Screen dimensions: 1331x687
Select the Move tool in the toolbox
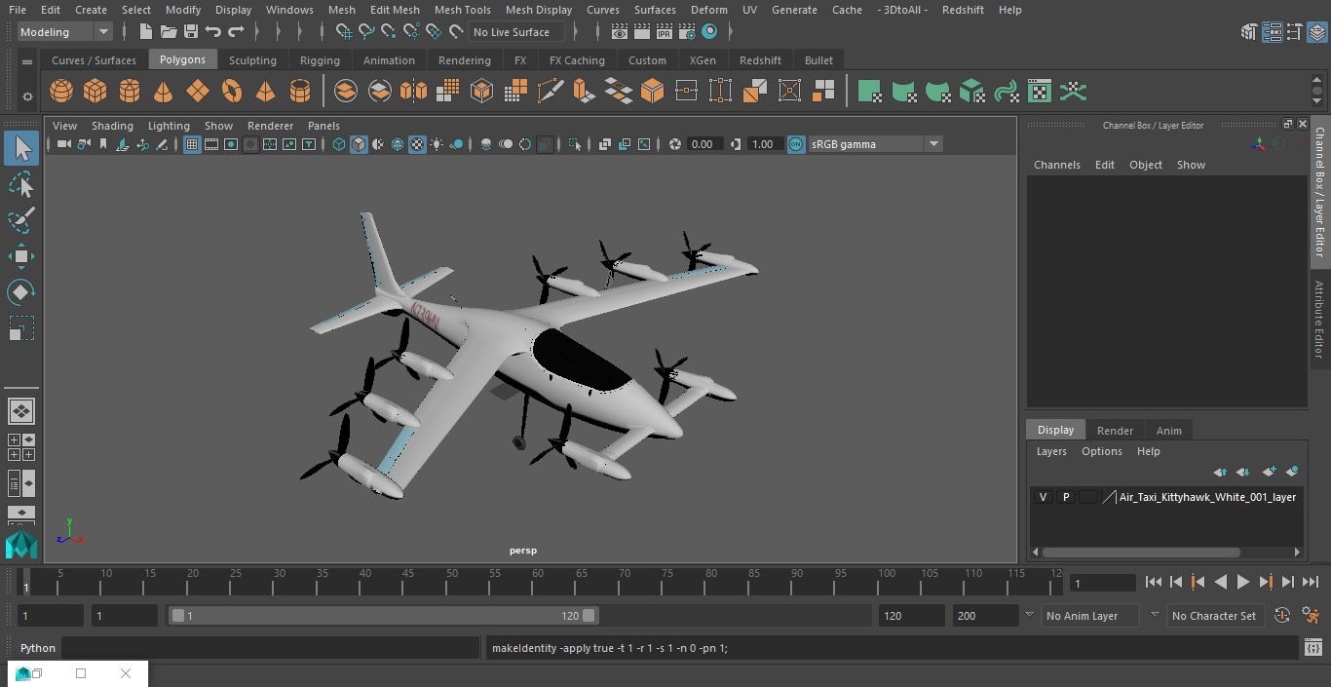pyautogui.click(x=21, y=256)
